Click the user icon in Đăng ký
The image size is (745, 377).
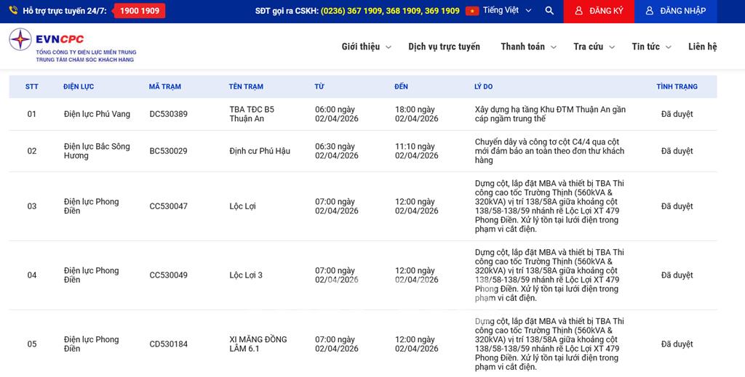click(x=578, y=11)
